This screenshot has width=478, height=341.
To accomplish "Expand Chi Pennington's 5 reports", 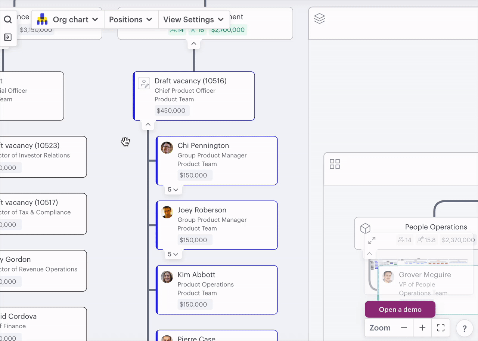I will 173,190.
